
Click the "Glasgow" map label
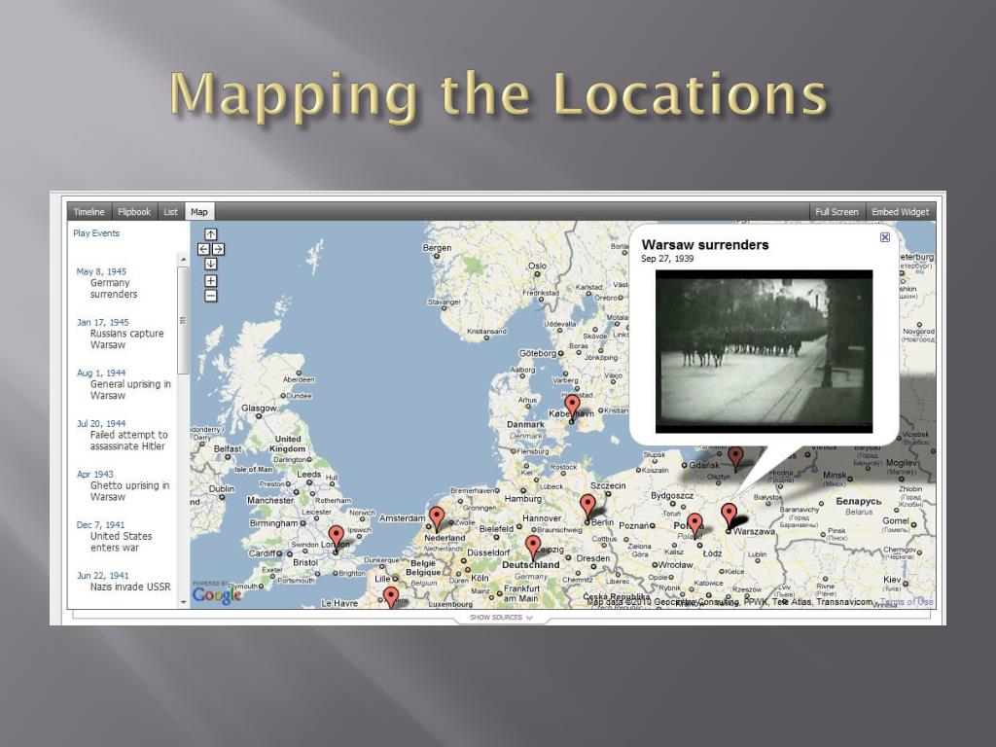[259, 408]
